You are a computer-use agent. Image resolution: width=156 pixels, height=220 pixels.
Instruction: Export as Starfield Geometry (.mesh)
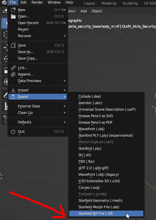(106, 200)
